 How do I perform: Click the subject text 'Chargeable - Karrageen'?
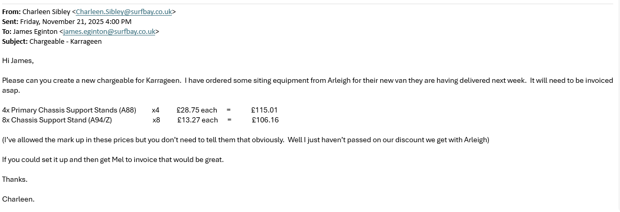click(65, 41)
